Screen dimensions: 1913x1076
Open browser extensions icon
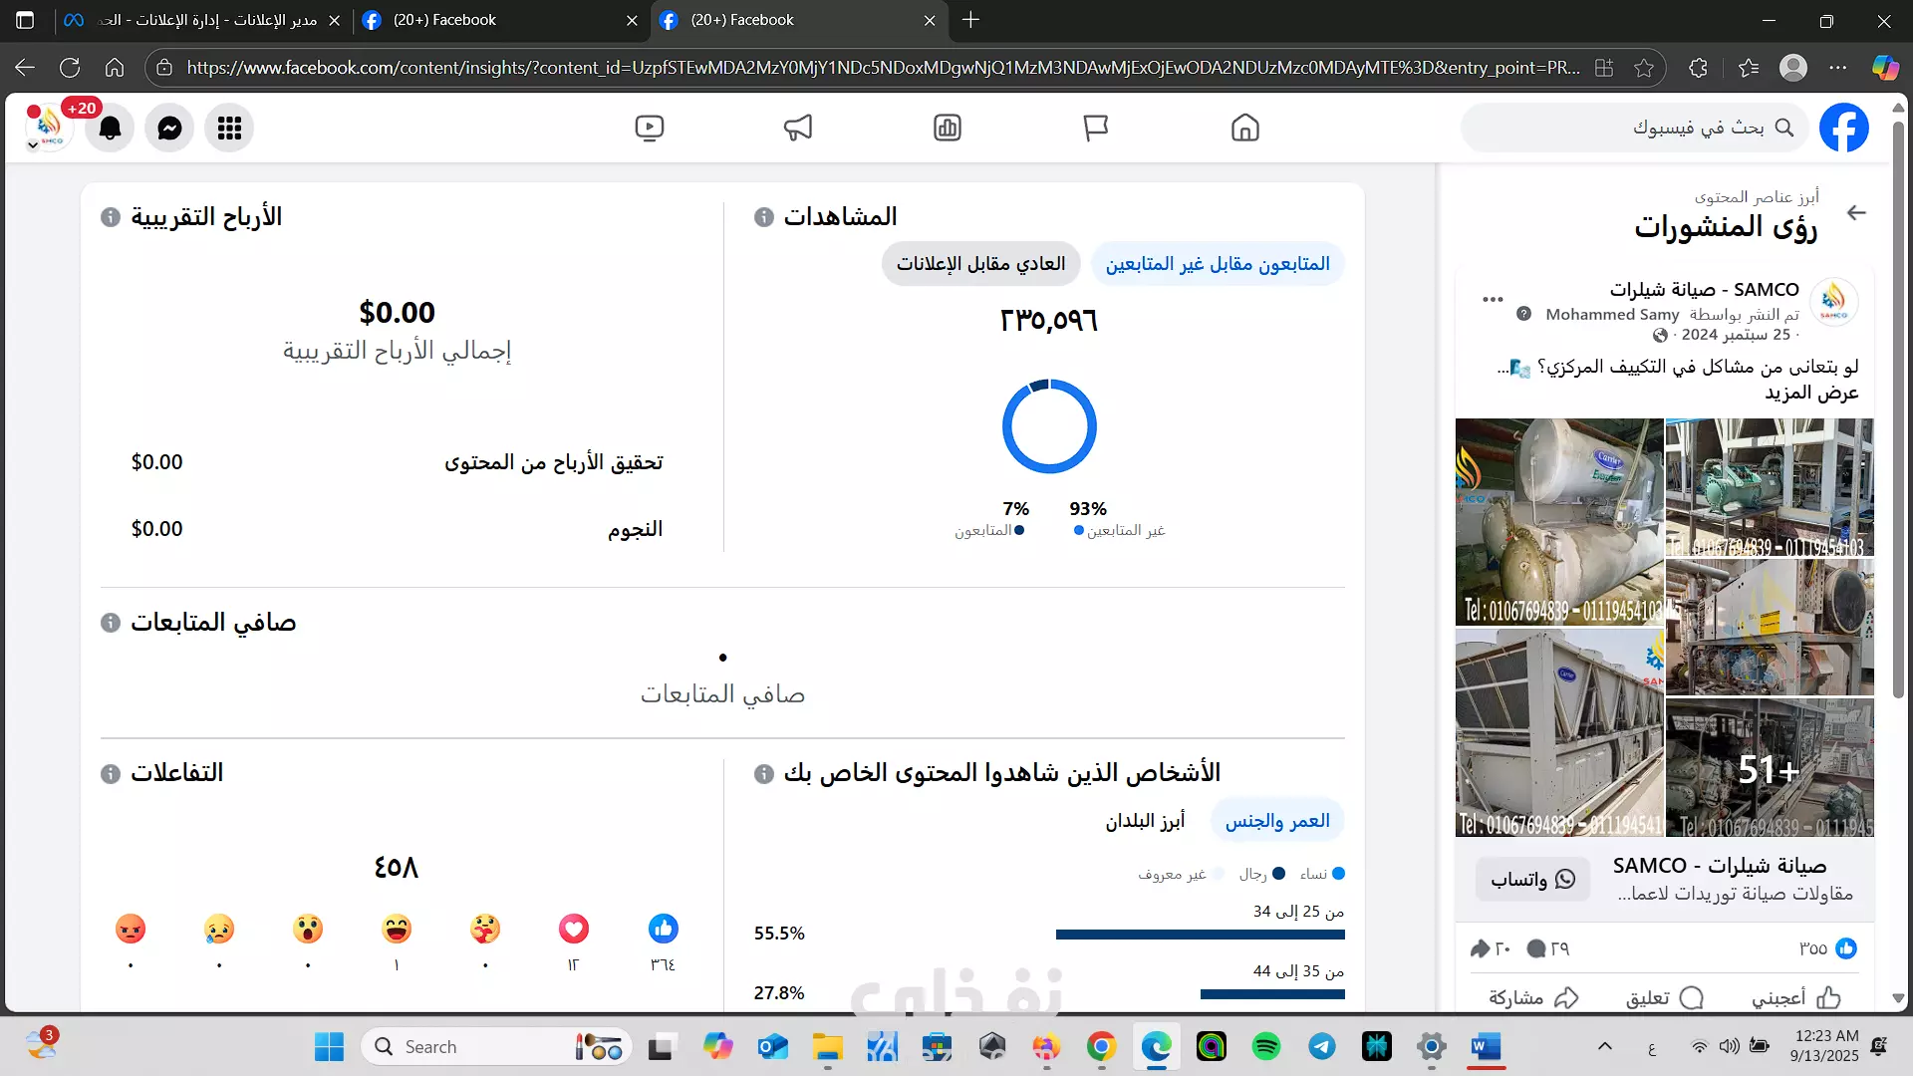click(1699, 68)
